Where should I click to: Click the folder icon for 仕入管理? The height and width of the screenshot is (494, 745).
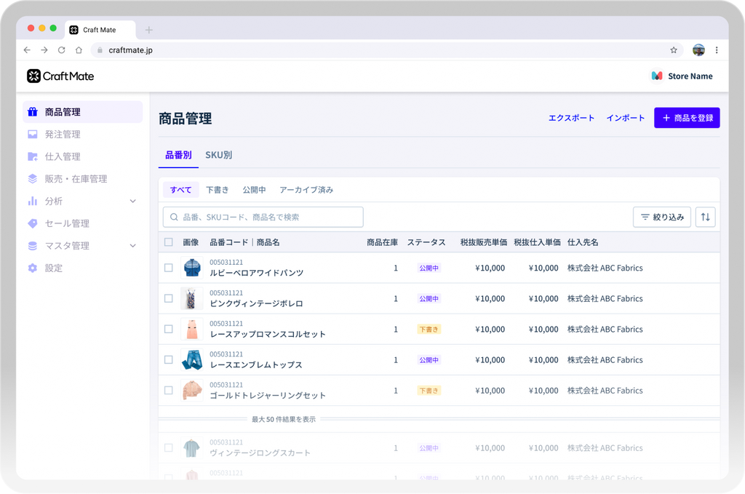click(32, 156)
